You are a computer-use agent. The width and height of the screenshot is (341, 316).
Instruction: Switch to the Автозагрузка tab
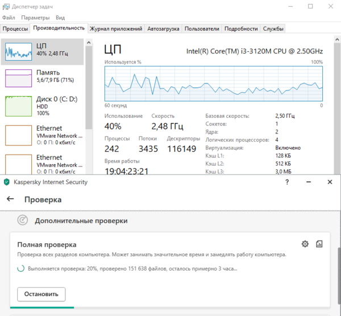coord(163,28)
